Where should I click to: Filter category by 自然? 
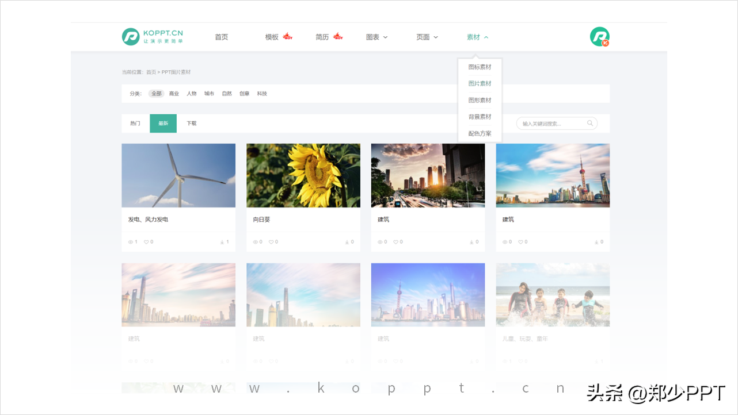[x=227, y=94]
